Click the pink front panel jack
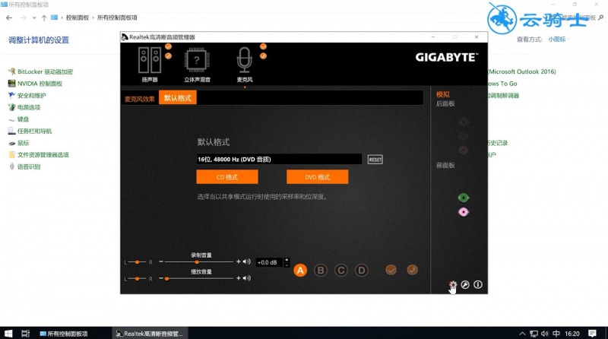Screen dimensions: 608x339 (x=464, y=212)
